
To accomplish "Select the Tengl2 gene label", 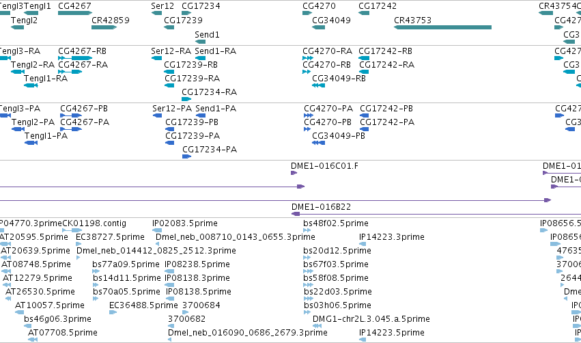I will 24,20.
